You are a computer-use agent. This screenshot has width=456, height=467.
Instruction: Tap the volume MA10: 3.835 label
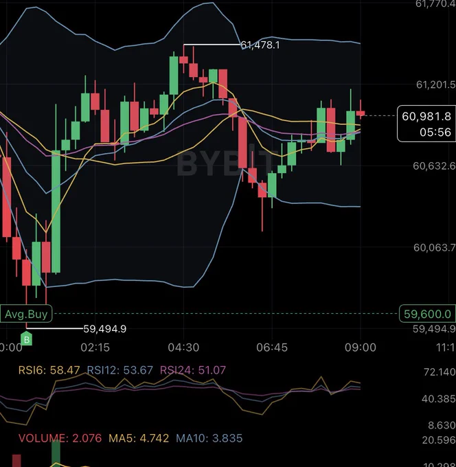pyautogui.click(x=209, y=438)
